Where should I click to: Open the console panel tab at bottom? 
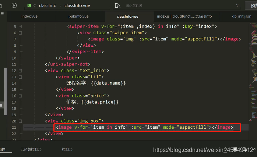[67, 149]
